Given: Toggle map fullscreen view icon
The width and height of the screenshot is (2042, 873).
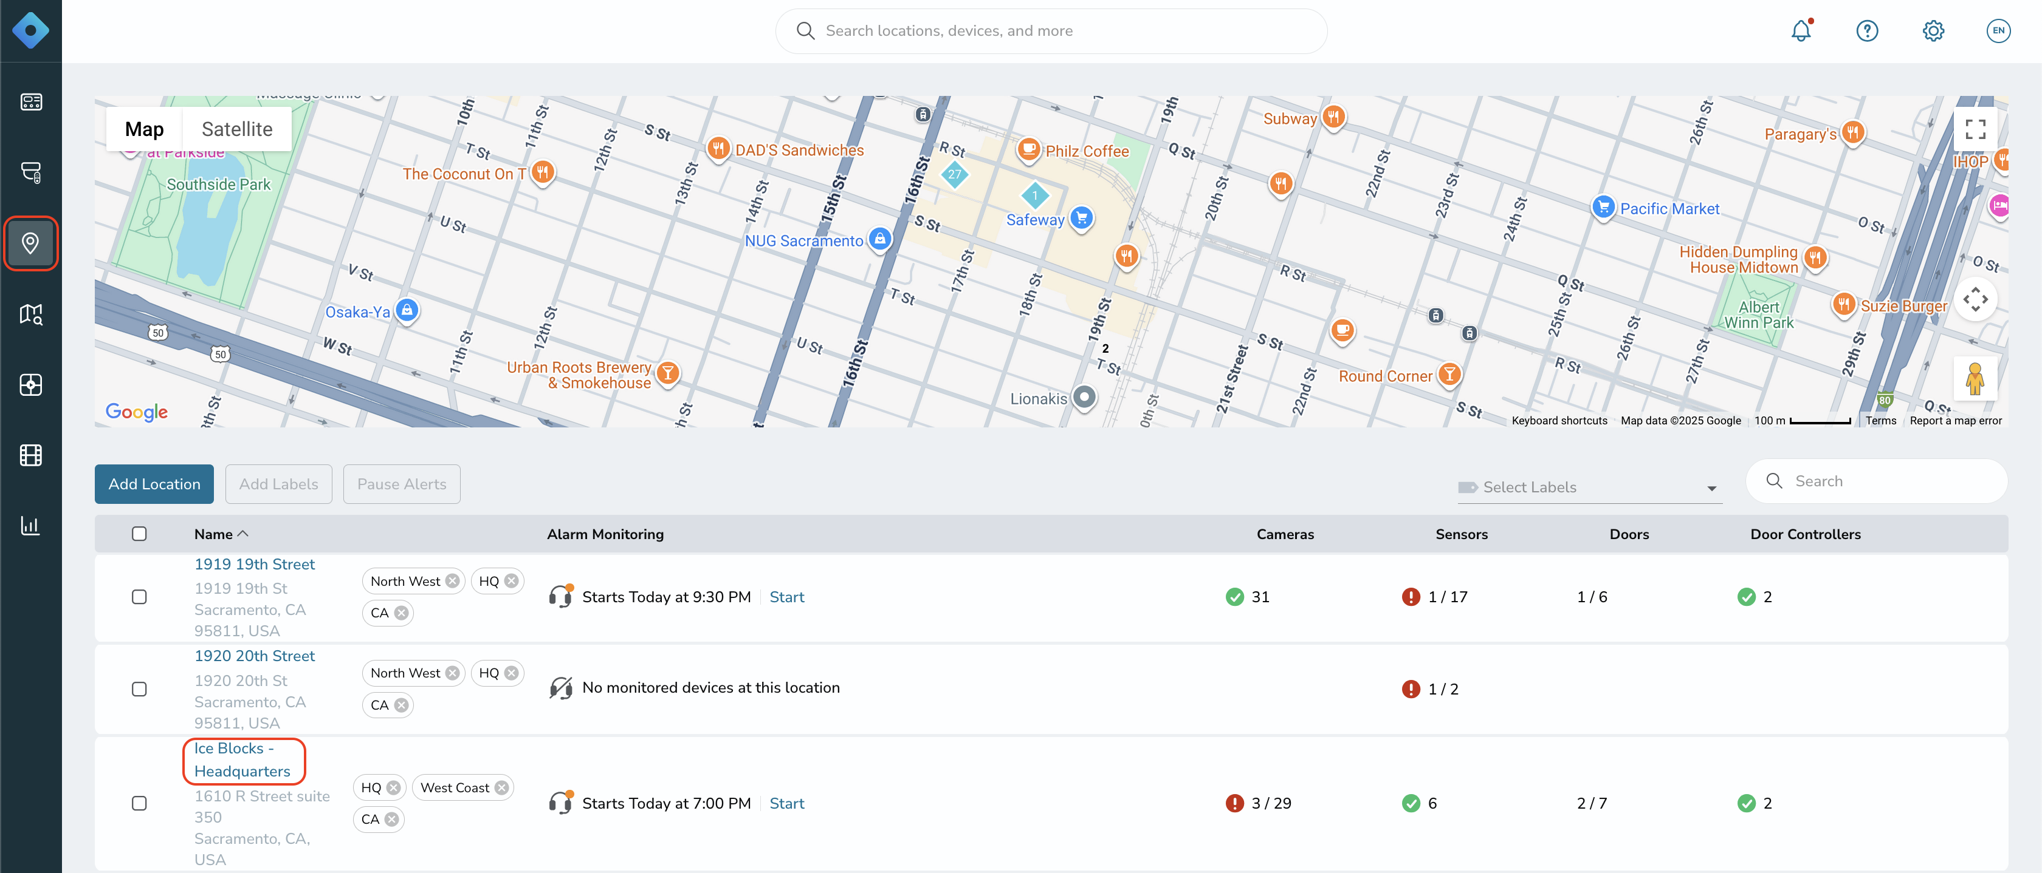Looking at the screenshot, I should click(1975, 129).
